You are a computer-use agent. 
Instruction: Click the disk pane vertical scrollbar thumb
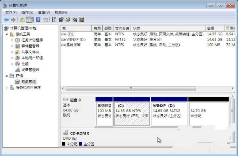(x=232, y=111)
